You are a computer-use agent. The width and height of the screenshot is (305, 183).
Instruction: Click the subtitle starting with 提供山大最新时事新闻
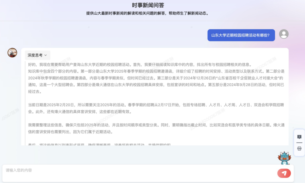click(x=148, y=13)
